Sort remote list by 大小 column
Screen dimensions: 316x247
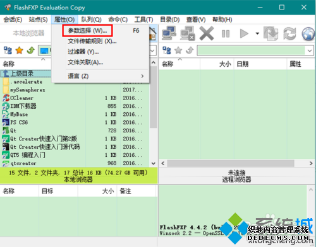coord(217,64)
